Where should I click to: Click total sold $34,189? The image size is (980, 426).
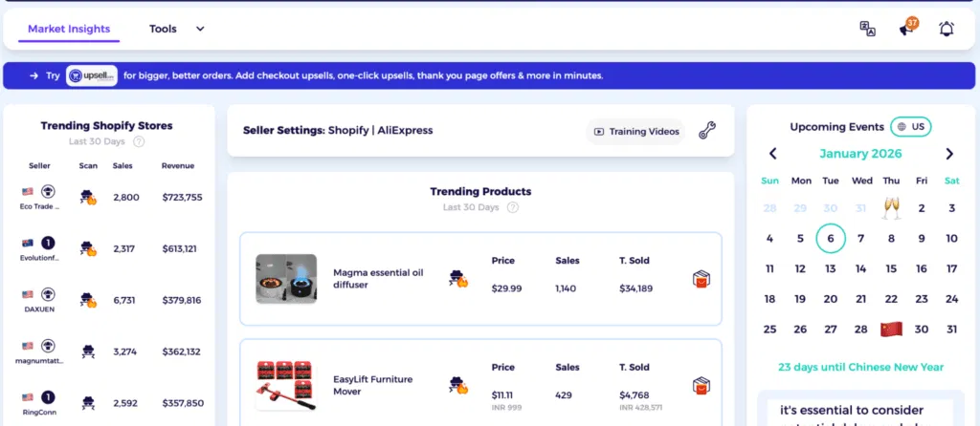pos(635,288)
